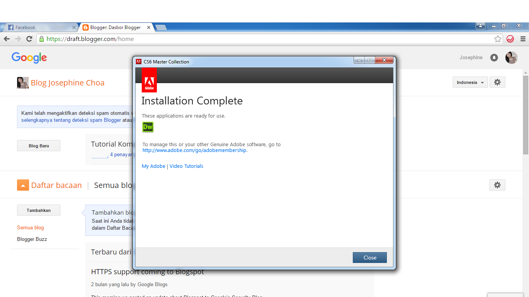529x297 pixels.
Task: Click the Daftar bacaan heading
Action: click(x=57, y=185)
